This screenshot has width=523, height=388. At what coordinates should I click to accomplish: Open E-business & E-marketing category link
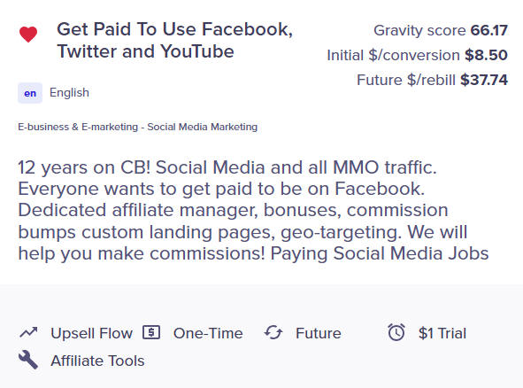coord(78,127)
